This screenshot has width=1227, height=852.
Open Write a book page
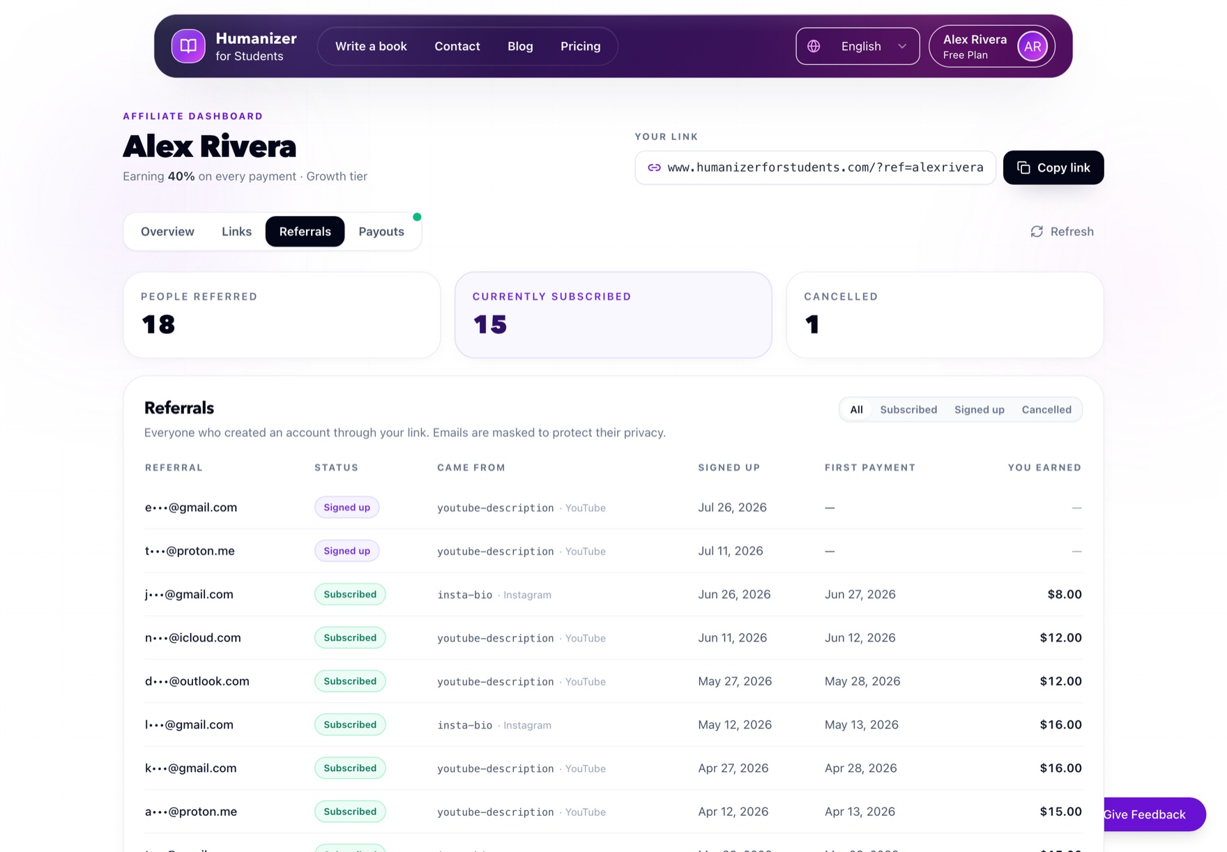(x=371, y=46)
